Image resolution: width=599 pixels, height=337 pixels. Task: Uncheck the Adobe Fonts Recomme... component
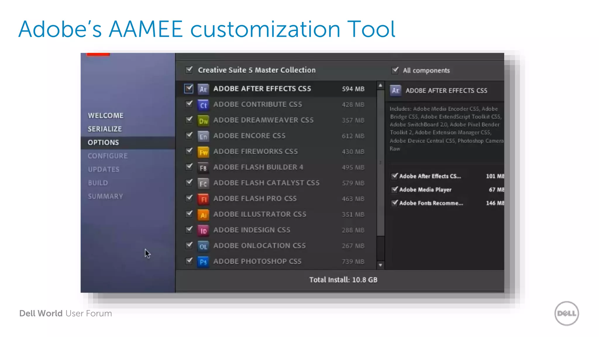click(x=395, y=203)
